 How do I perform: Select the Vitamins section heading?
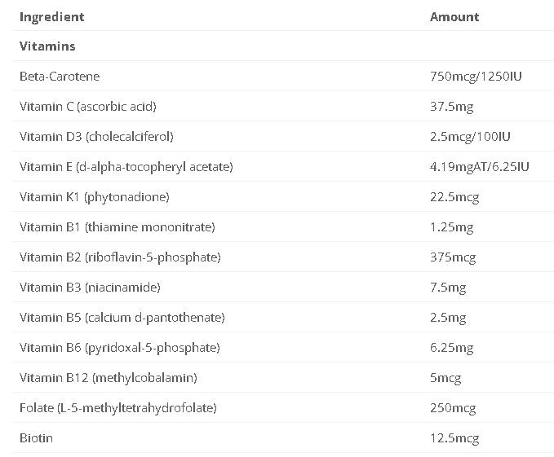pyautogui.click(x=47, y=46)
